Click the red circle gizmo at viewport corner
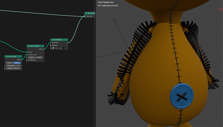The width and height of the screenshot is (223, 127). (x=221, y=9)
